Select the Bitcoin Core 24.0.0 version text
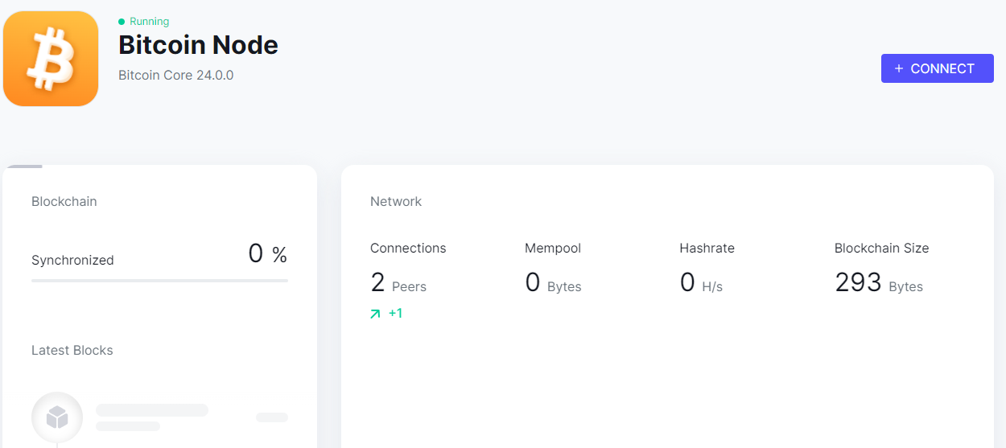The height and width of the screenshot is (448, 1006). pyautogui.click(x=175, y=76)
